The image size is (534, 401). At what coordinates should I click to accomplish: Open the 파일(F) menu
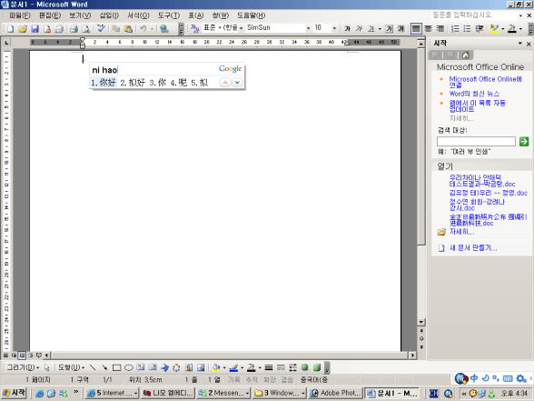19,15
